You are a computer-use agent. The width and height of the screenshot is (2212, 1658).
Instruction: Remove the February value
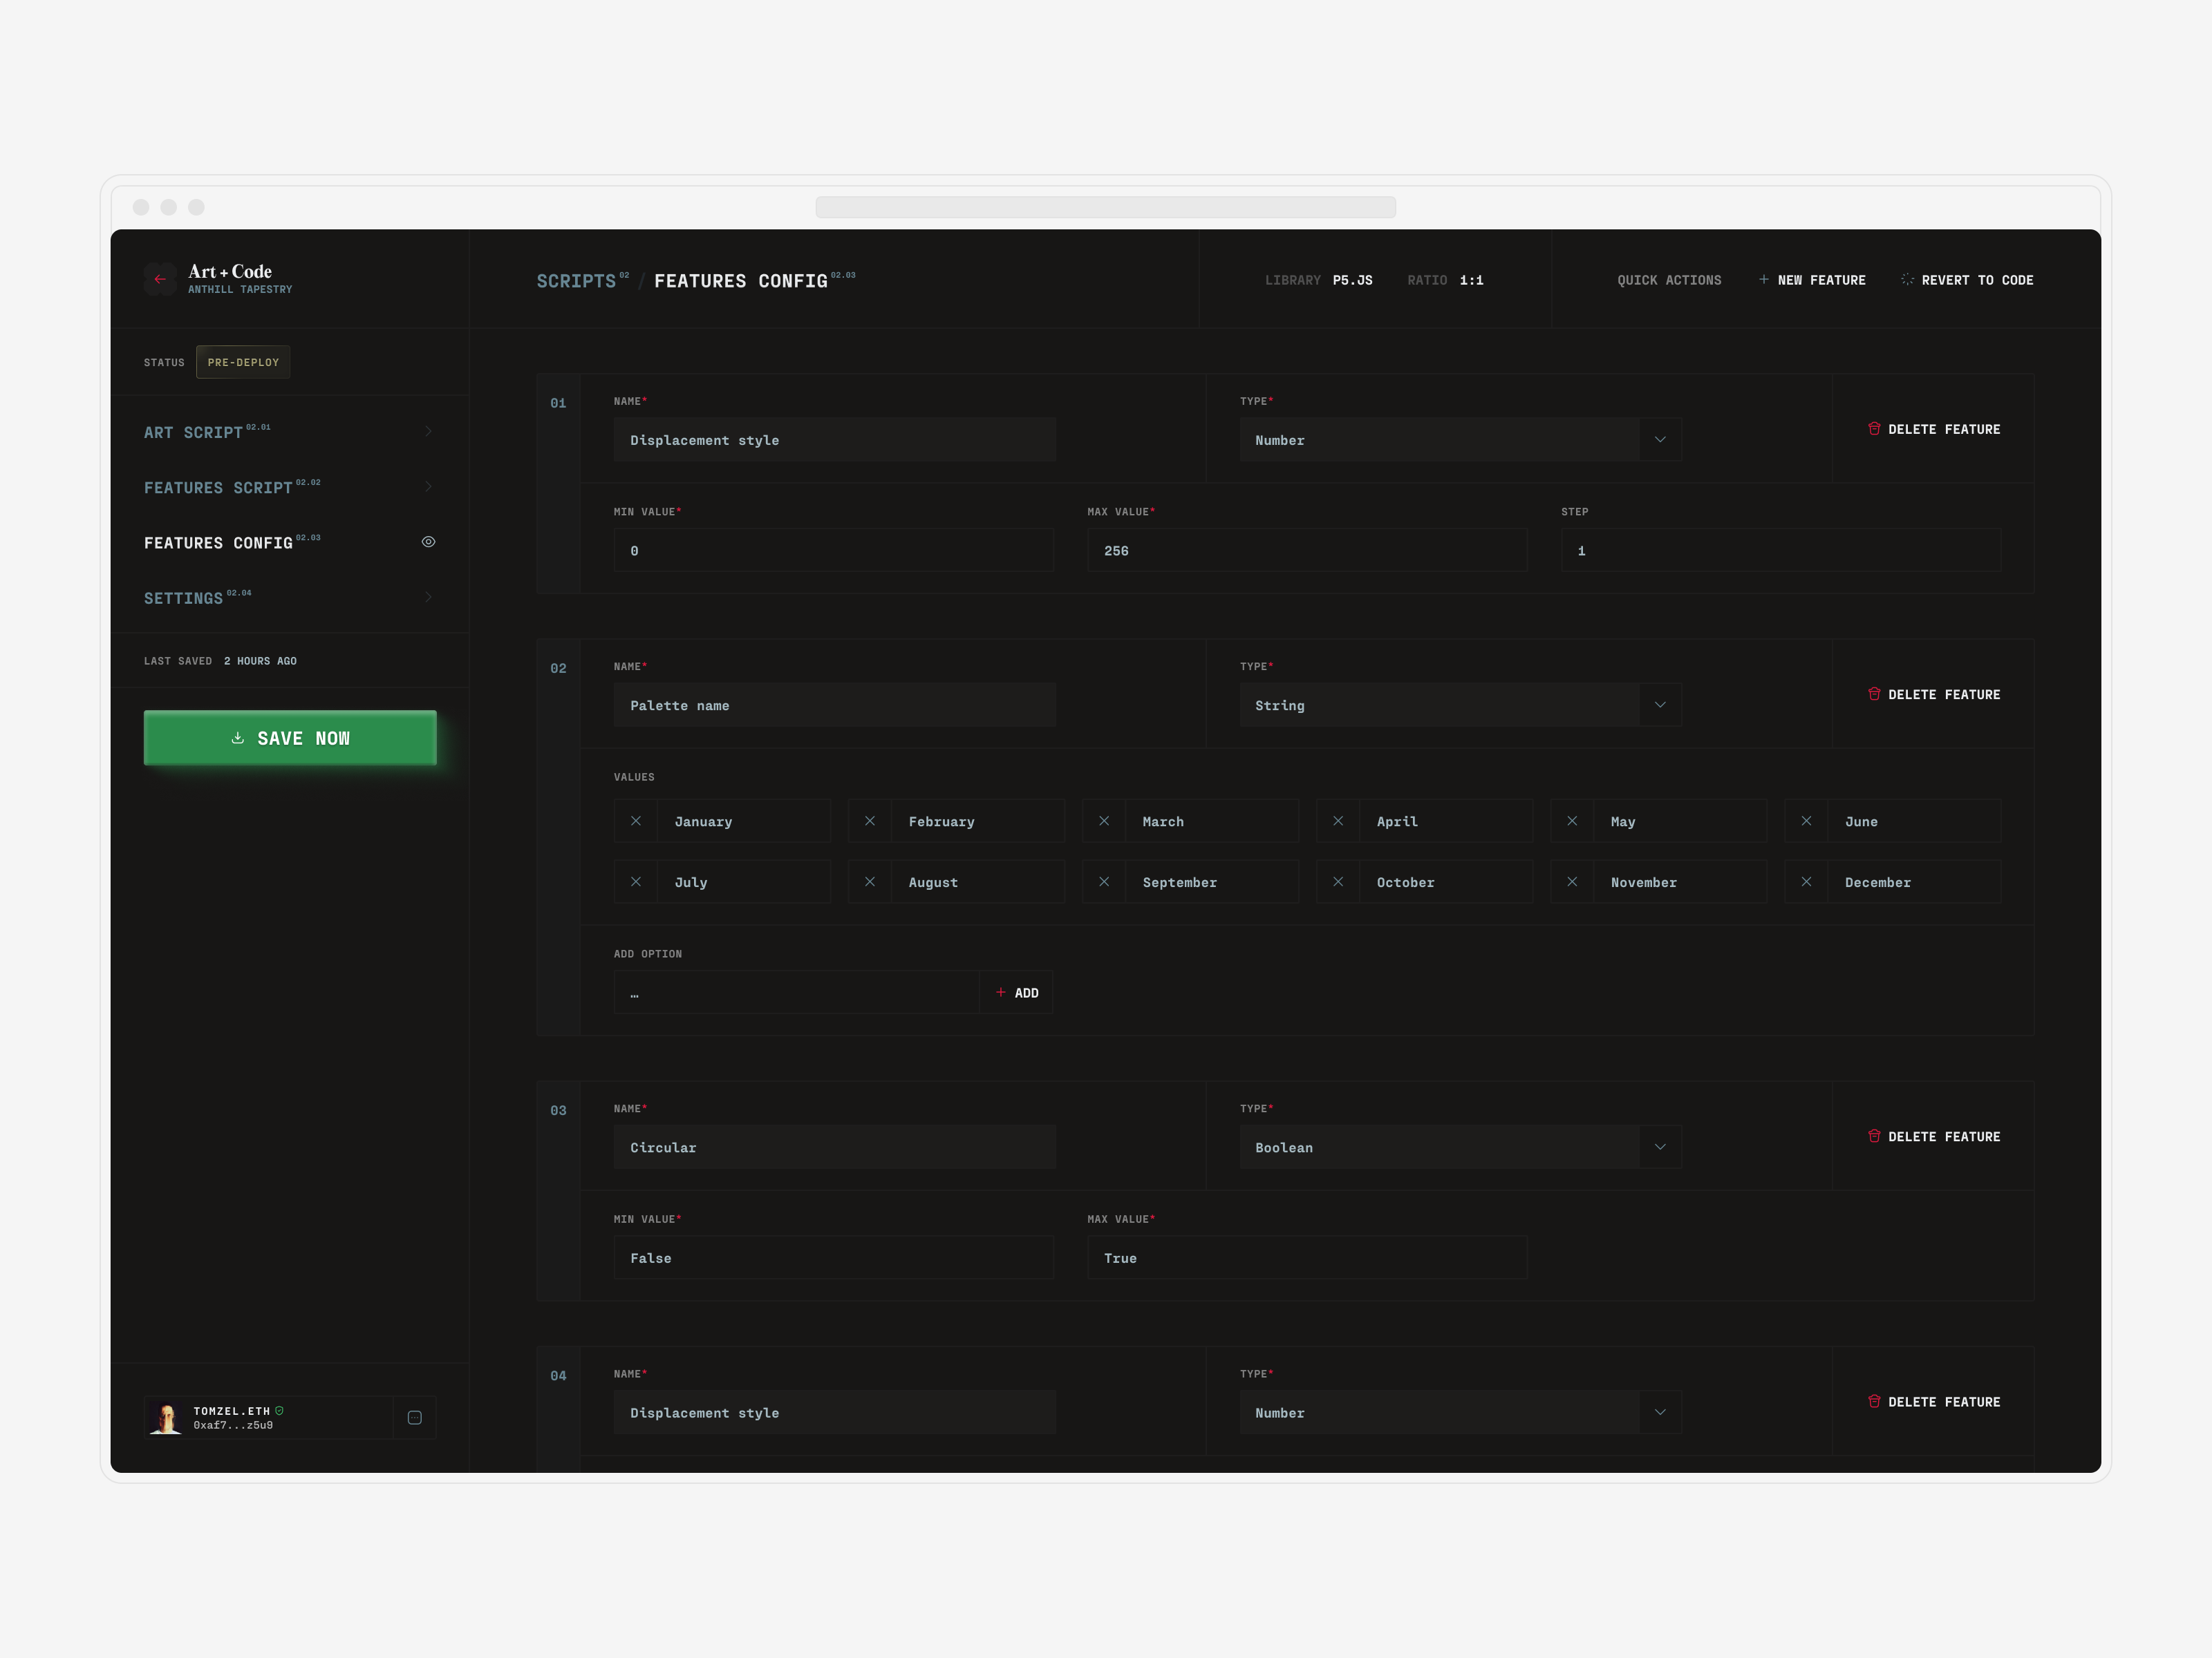870,821
